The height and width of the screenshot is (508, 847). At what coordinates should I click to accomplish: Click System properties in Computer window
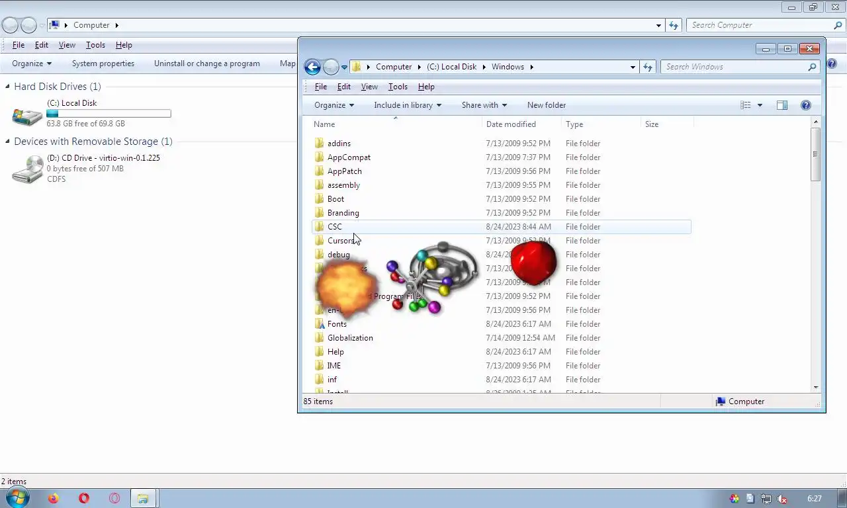103,63
